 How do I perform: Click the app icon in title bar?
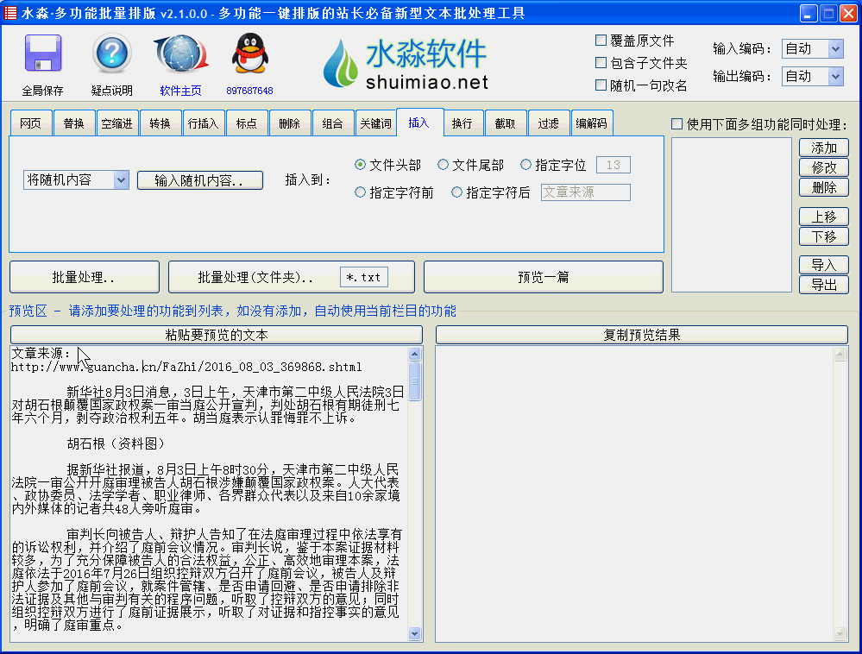(x=10, y=13)
